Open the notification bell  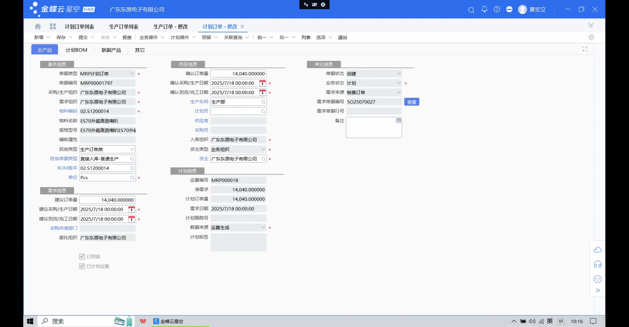(x=484, y=9)
